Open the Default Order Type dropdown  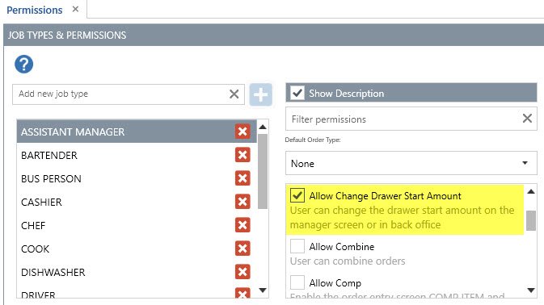[411, 163]
